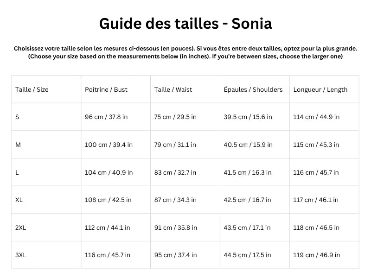Click the size 'S' row label
This screenshot has width=371, height=278.
(x=17, y=117)
